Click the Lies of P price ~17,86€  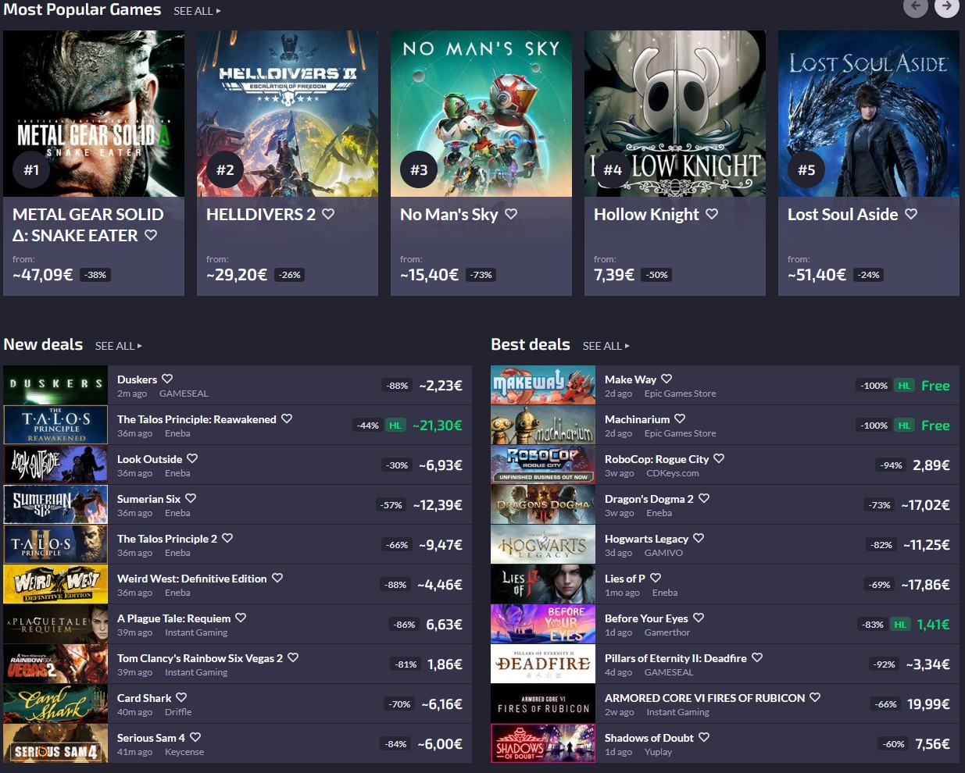pyautogui.click(x=926, y=585)
